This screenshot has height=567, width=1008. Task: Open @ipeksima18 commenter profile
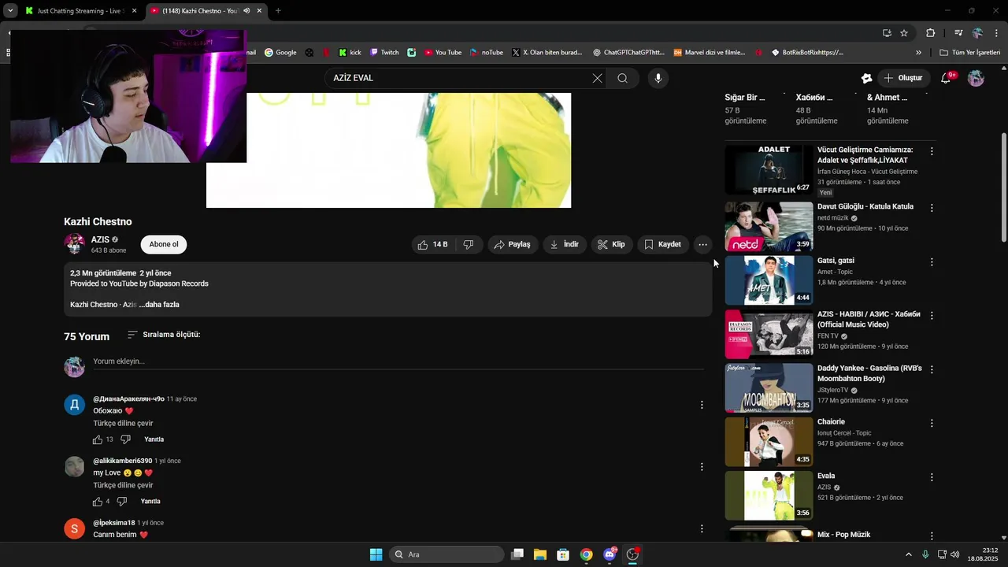pos(74,528)
